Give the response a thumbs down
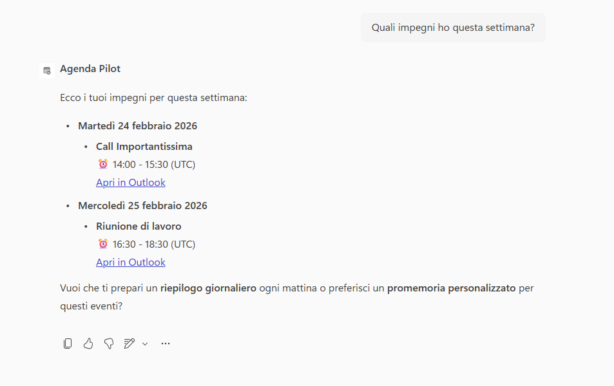This screenshot has height=386, width=614. (x=109, y=344)
